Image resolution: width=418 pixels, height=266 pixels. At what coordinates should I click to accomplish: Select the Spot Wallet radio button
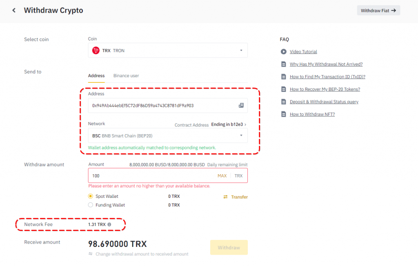(91, 196)
